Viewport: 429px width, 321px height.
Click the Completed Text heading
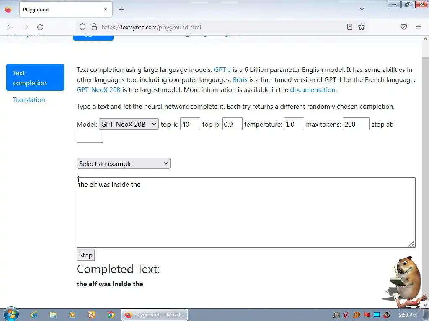pyautogui.click(x=118, y=269)
